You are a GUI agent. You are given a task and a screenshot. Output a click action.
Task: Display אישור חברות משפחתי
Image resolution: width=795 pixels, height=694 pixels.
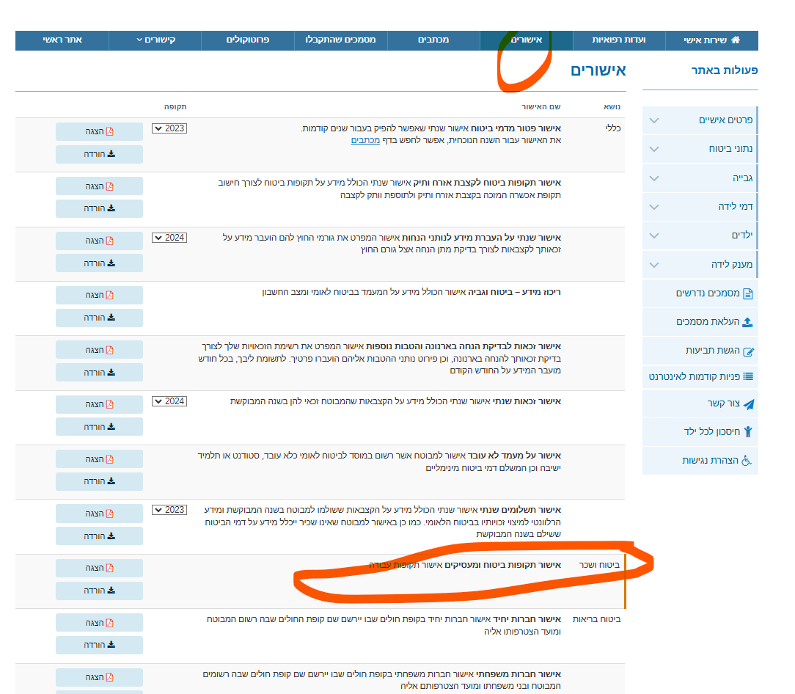(x=100, y=677)
